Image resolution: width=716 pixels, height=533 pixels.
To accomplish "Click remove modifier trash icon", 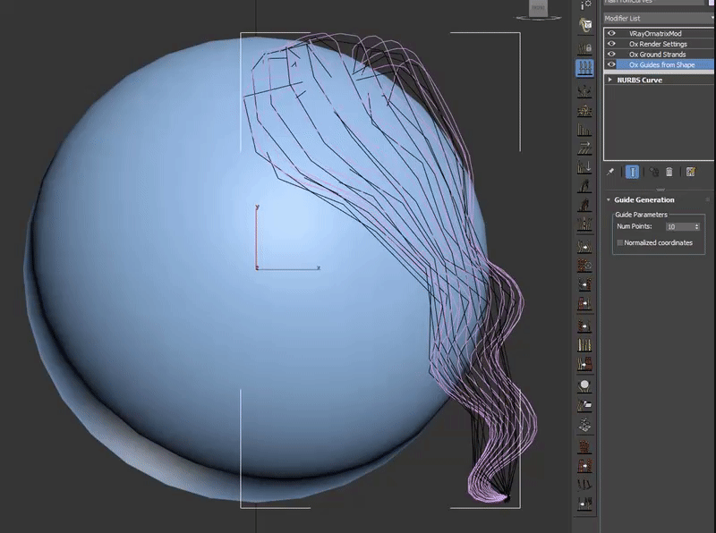I will click(669, 172).
